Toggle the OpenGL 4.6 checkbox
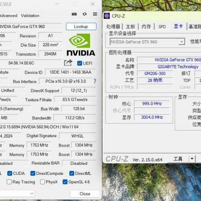This screenshot has height=201, width=201. click(65, 182)
